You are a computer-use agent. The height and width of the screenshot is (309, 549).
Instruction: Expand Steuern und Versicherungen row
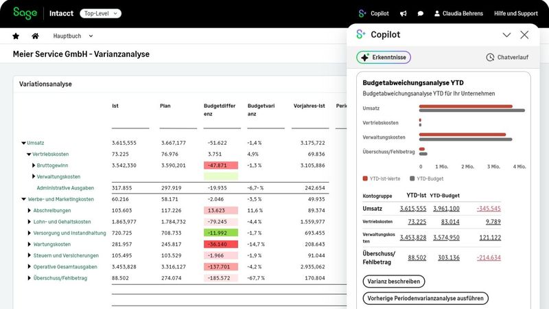[30, 255]
